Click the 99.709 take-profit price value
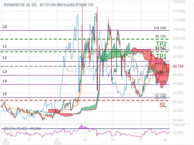This screenshot has width=194, height=145. point(160,36)
